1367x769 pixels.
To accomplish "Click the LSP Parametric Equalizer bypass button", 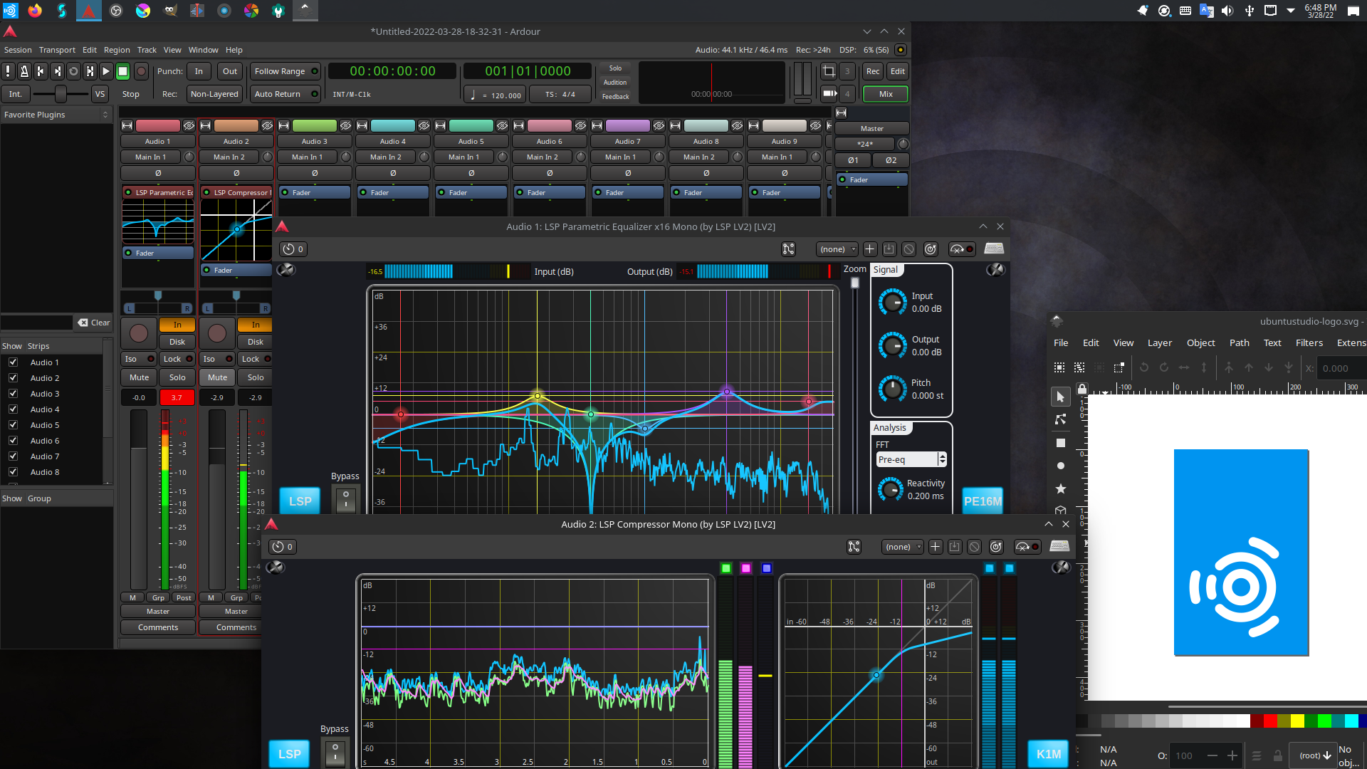I will point(345,498).
